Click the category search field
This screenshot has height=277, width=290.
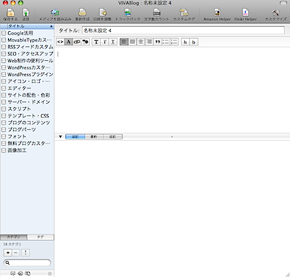(28, 262)
